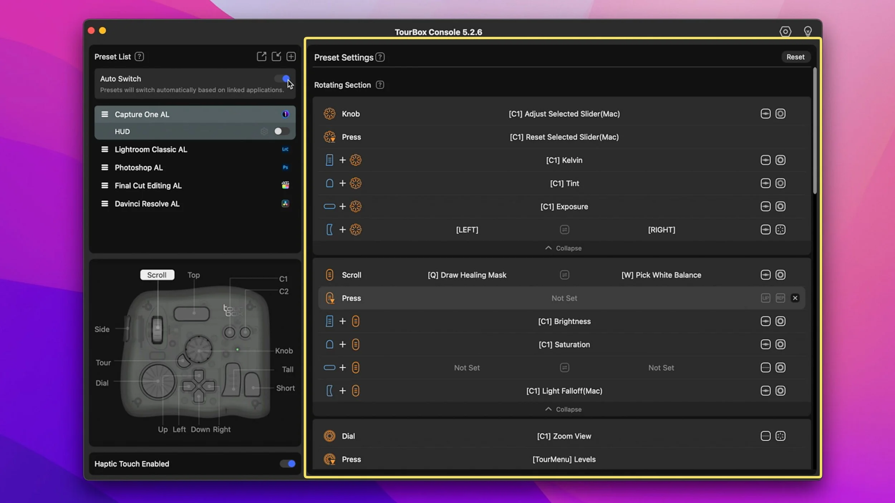Viewport: 895px width, 503px height.
Task: Click the import preset icon
Action: 276,56
